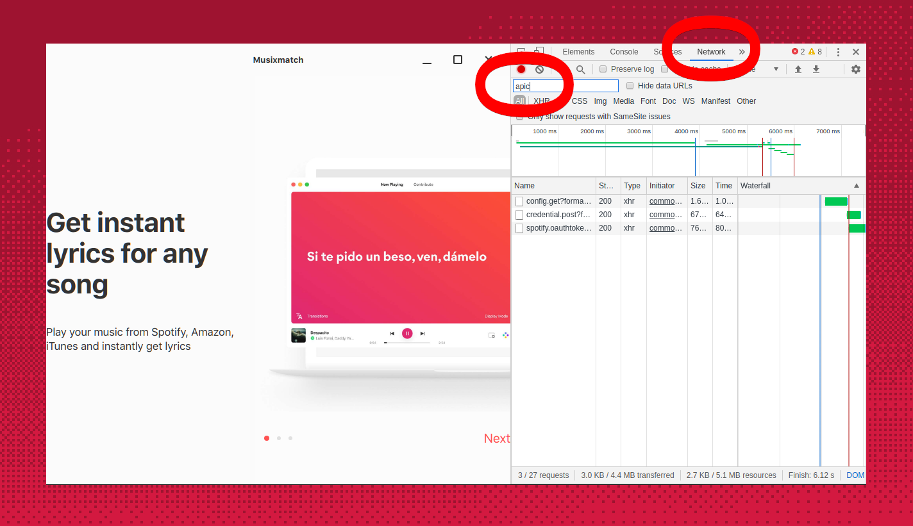
Task: Toggle the device toolbar icon
Action: tap(539, 52)
